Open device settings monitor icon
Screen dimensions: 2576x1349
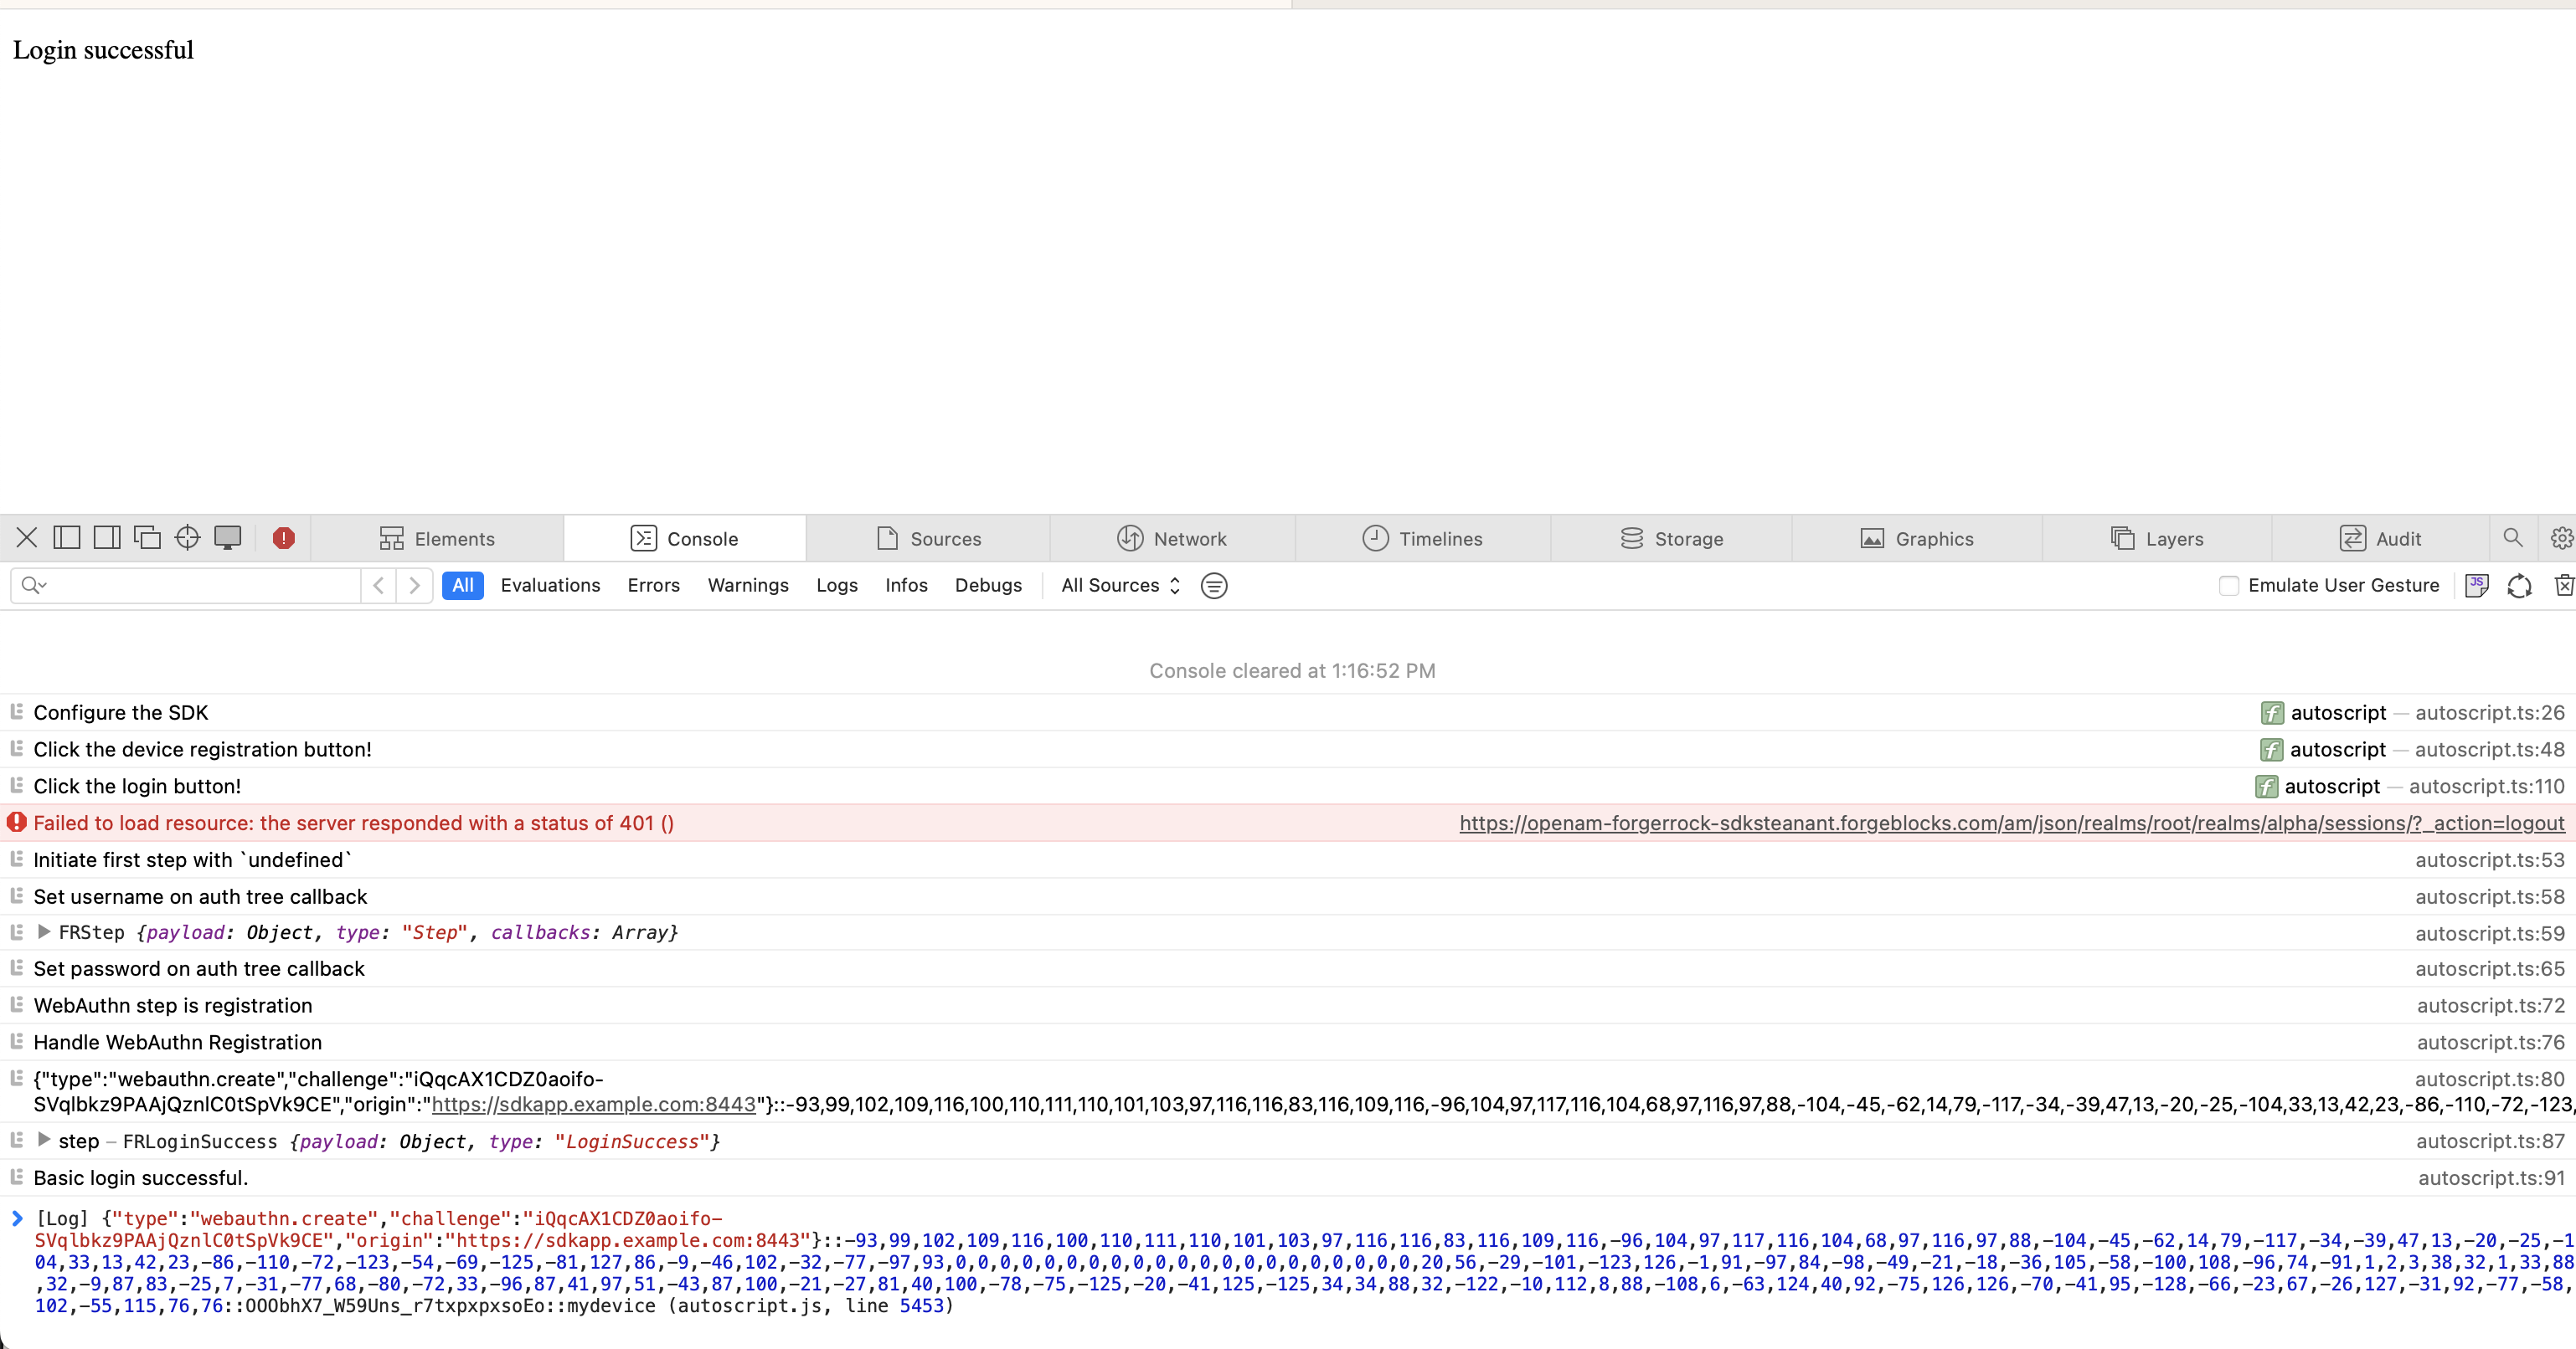coord(228,537)
